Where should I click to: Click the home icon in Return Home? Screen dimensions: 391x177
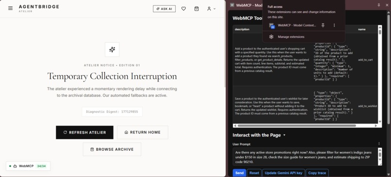[x=126, y=132]
